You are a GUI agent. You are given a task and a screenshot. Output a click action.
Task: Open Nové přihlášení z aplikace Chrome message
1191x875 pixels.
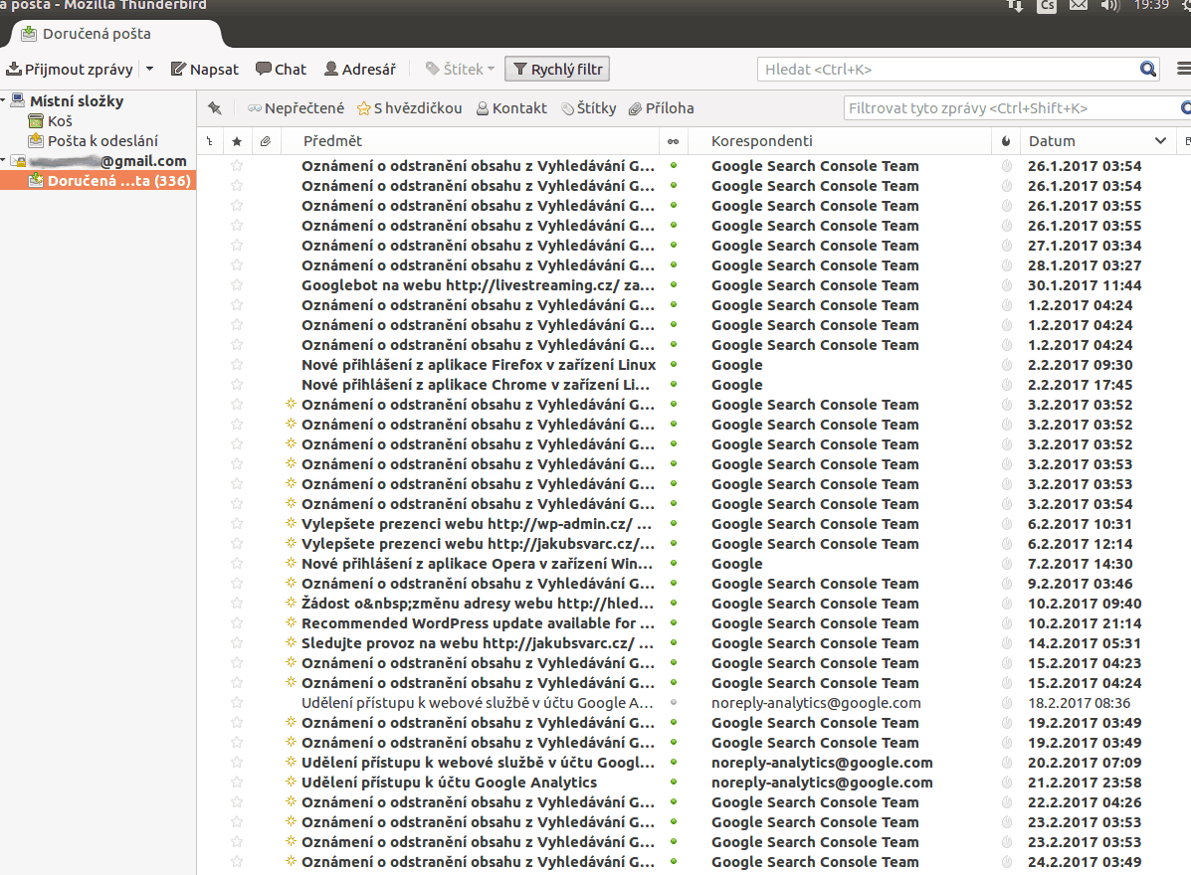tap(476, 385)
